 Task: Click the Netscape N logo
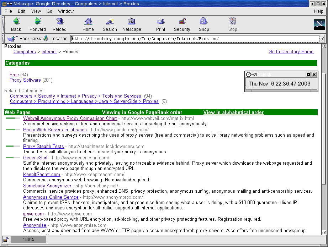[319, 24]
